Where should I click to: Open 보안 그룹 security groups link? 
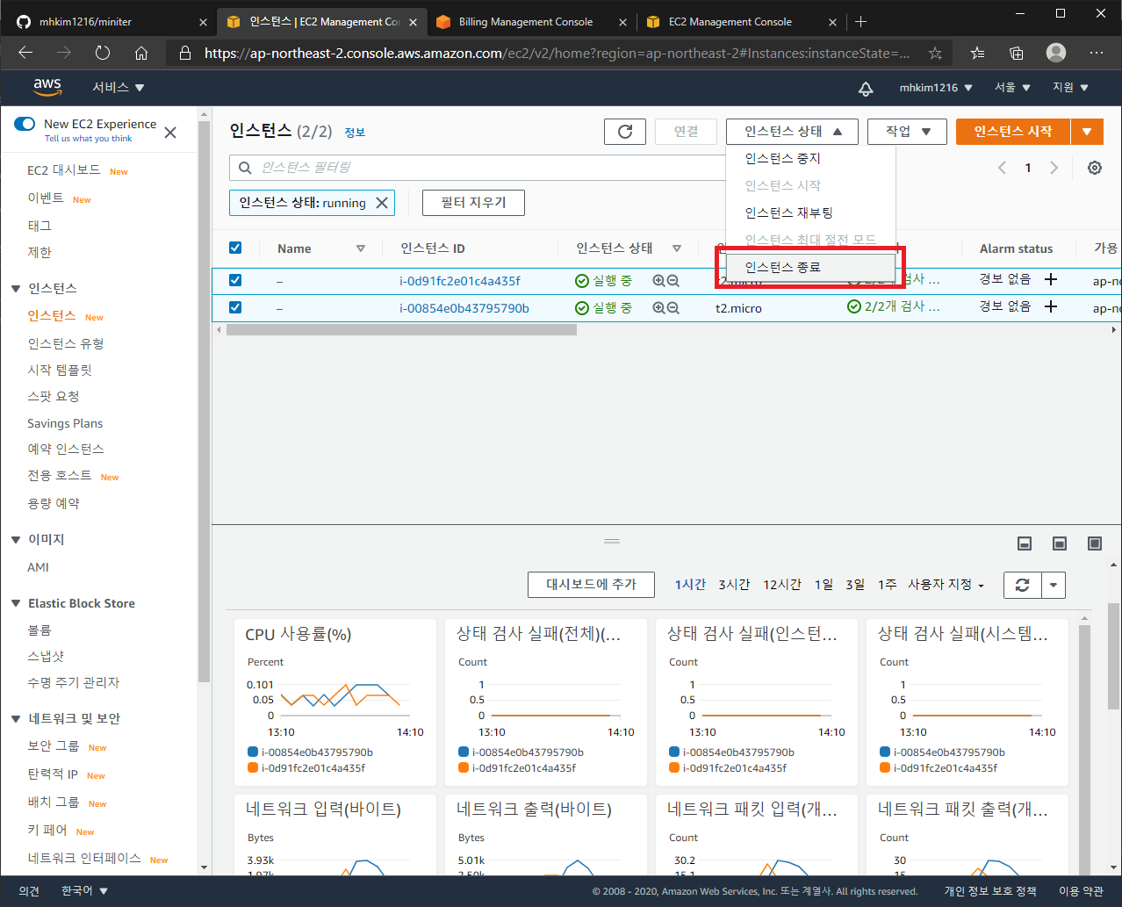pyautogui.click(x=53, y=746)
